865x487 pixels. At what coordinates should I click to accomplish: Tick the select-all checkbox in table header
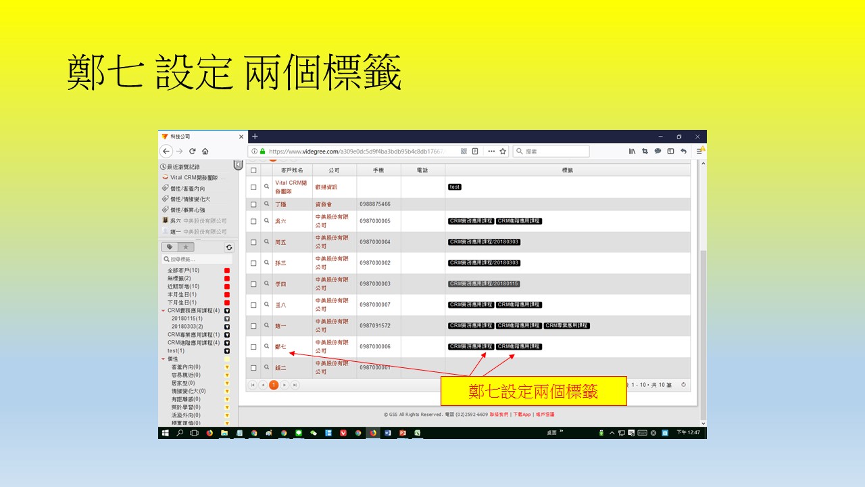[x=253, y=170]
